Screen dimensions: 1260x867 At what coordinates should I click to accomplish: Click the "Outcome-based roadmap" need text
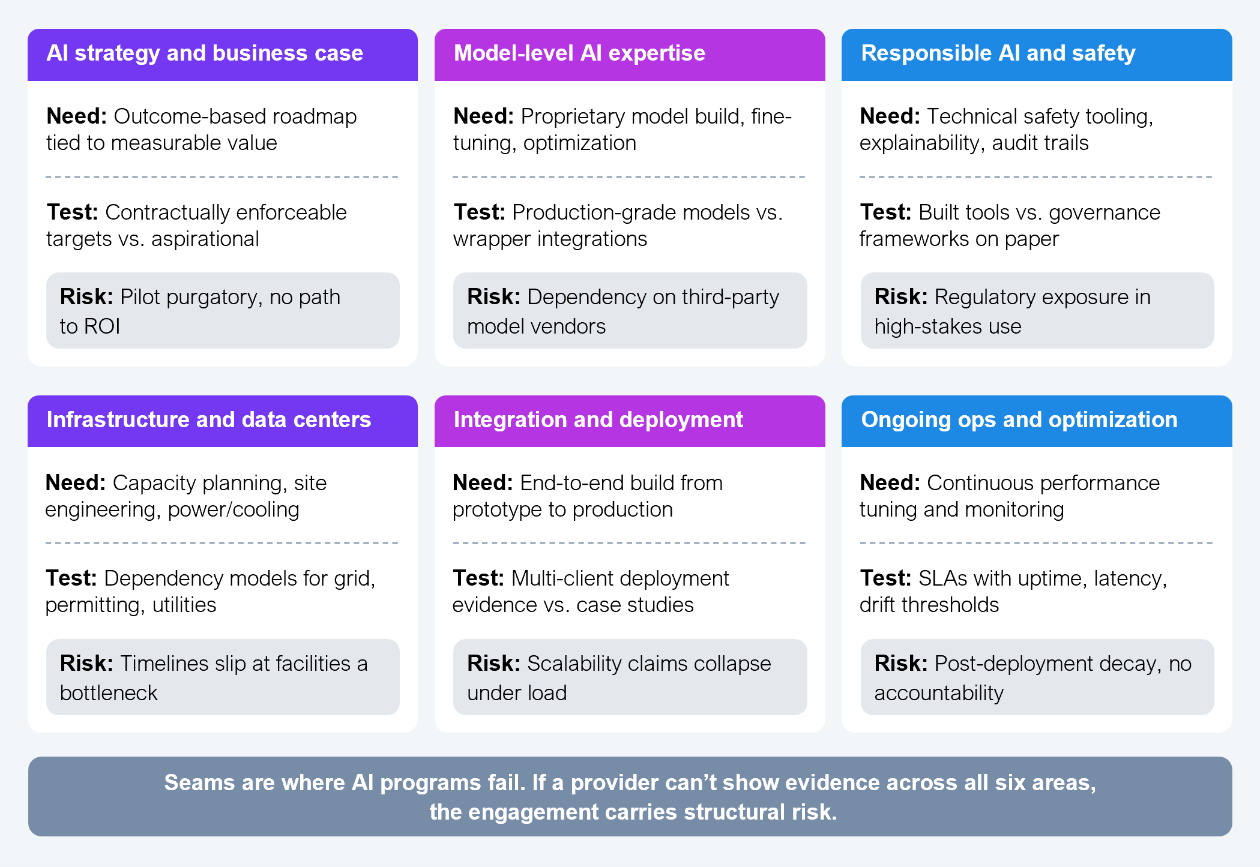(202, 130)
